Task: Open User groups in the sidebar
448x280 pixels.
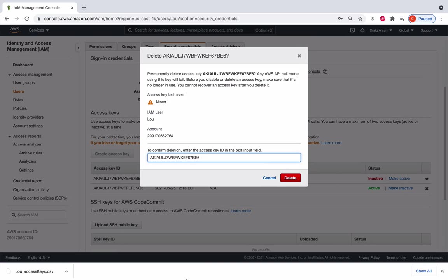Action: 24,82
